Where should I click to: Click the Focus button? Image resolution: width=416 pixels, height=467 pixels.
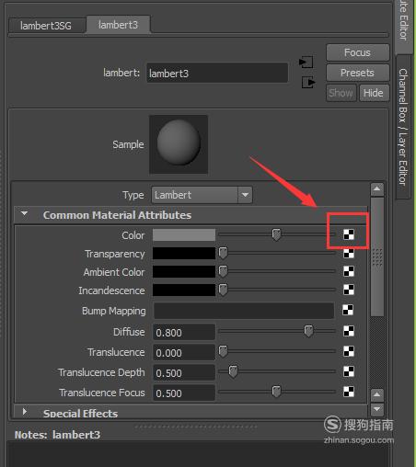358,52
